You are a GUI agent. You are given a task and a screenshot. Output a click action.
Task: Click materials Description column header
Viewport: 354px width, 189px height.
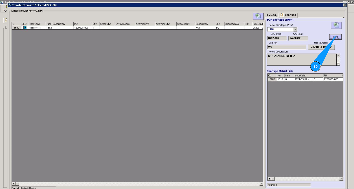[x=205, y=24]
